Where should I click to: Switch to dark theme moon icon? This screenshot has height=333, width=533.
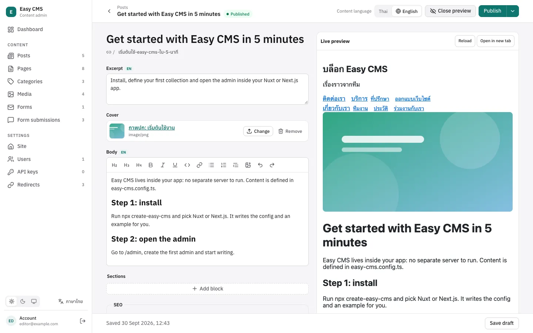23,301
